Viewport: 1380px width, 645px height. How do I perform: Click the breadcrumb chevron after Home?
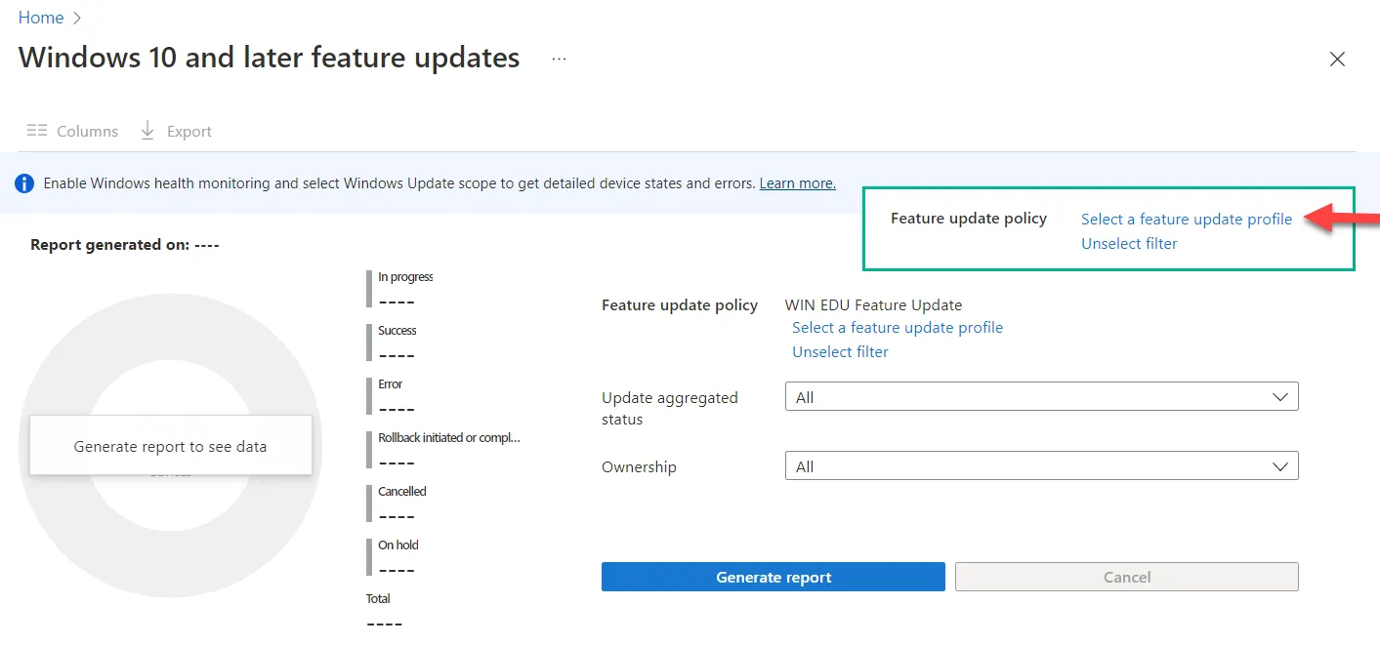[x=77, y=18]
